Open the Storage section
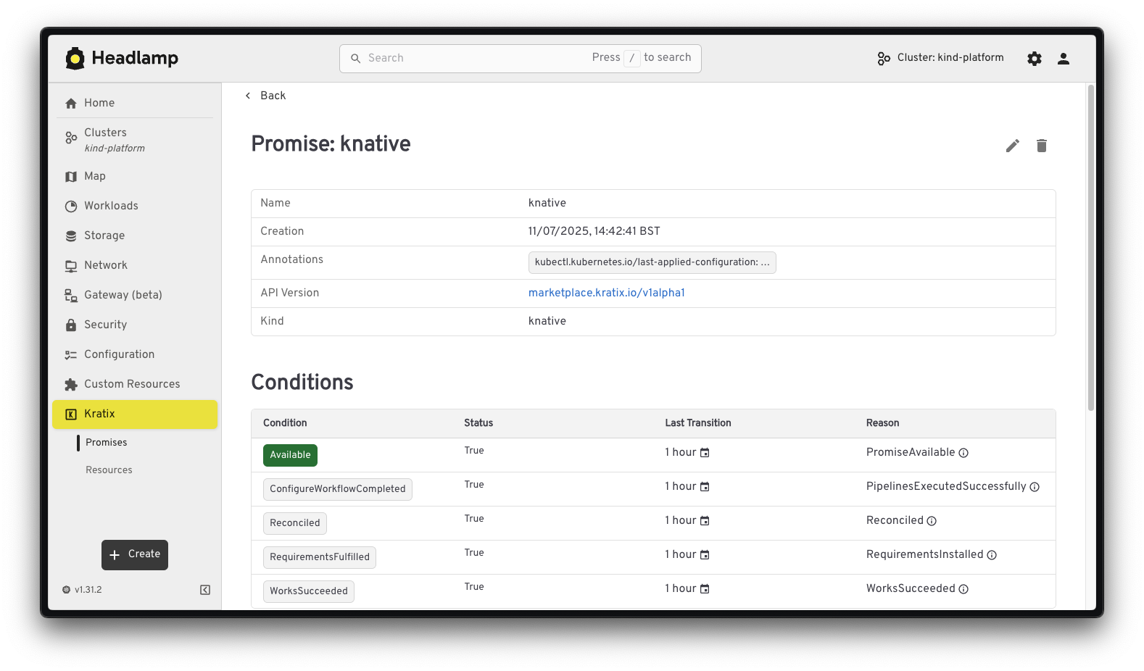Screen dimensions: 1144x671 [x=135, y=236]
